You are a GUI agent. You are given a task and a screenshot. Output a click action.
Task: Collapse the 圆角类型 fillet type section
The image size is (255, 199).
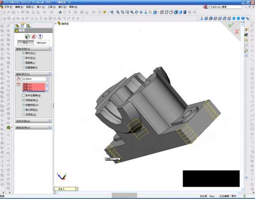tap(50, 49)
